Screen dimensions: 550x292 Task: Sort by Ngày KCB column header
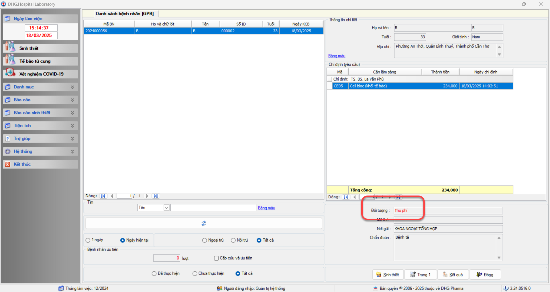coord(301,24)
